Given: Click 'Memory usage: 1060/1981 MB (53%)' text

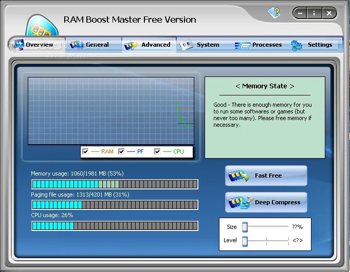Looking at the screenshot, I should (x=77, y=173).
